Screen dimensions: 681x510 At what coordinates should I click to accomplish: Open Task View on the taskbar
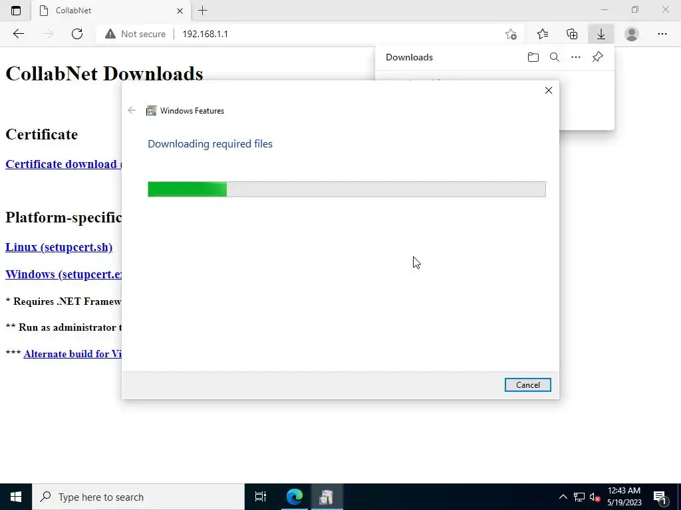[261, 497]
